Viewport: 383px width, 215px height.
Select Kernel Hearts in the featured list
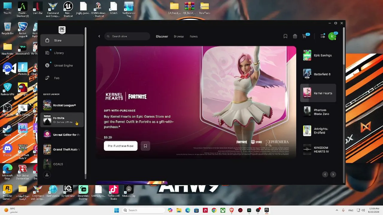[318, 93]
